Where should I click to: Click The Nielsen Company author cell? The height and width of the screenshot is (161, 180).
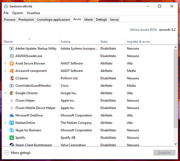click(76, 123)
